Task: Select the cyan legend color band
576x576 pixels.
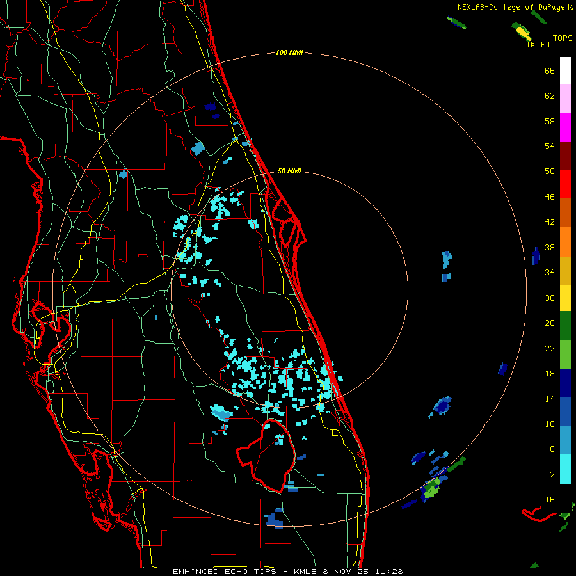Action: (x=565, y=469)
